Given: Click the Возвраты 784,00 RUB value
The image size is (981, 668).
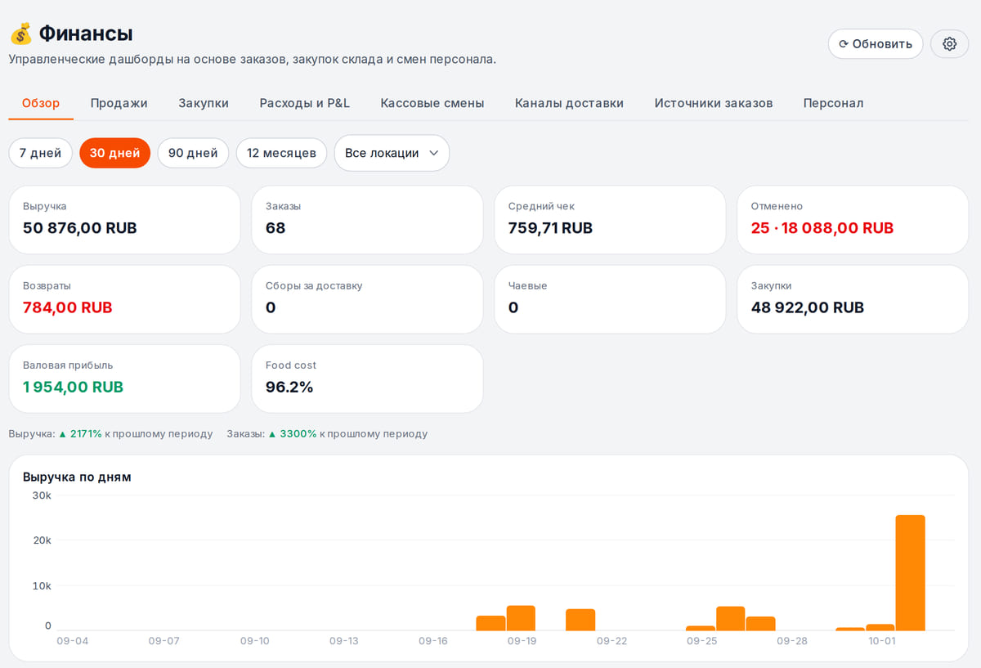Looking at the screenshot, I should coord(68,307).
